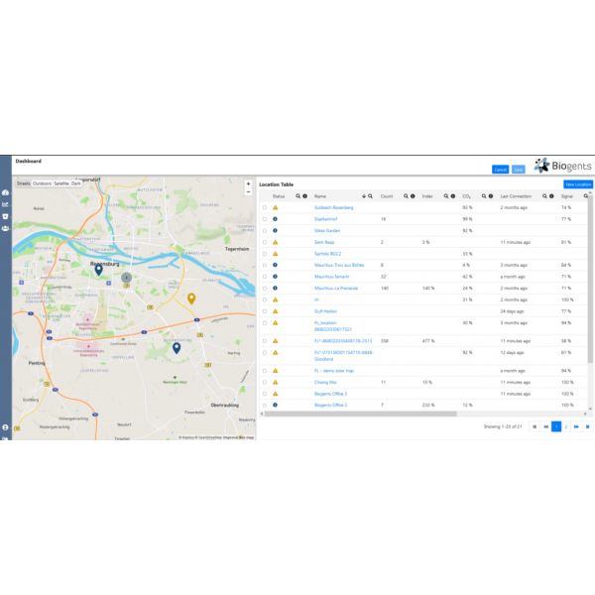Image resolution: width=595 pixels, height=595 pixels.
Task: Click the users group icon in sidebar
Action: [x=5, y=228]
